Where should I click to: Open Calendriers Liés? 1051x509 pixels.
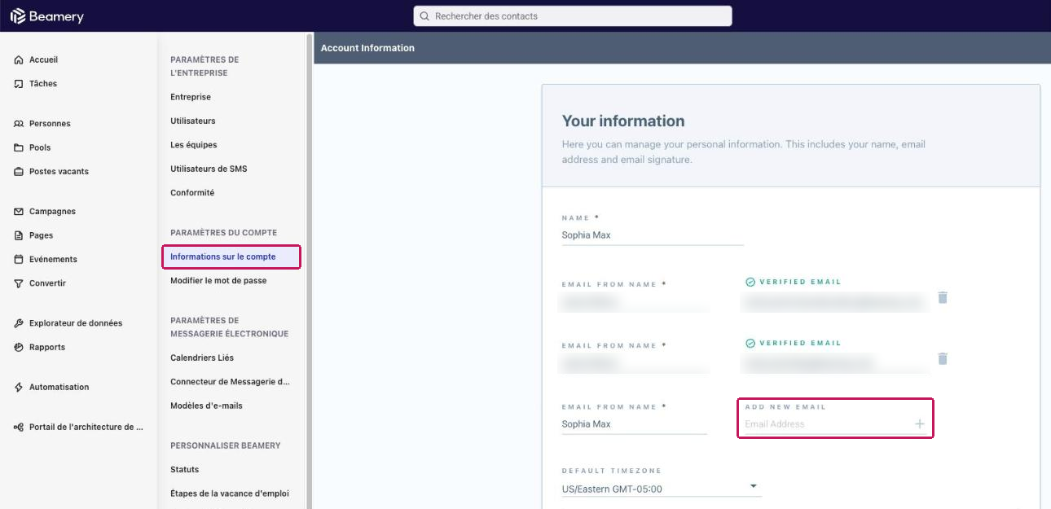[x=202, y=358]
